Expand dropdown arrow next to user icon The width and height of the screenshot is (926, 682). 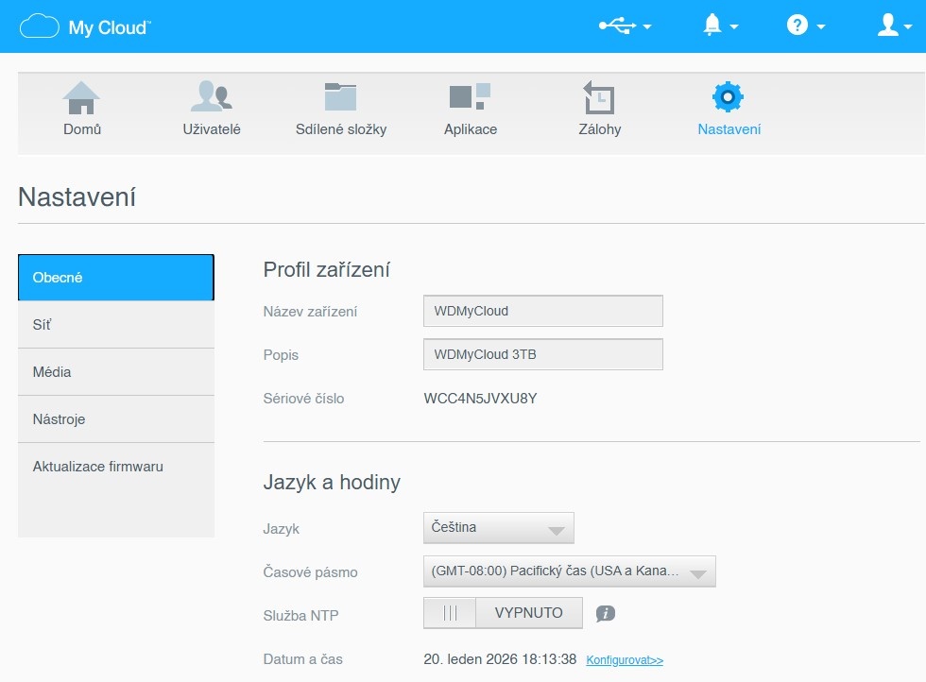(x=908, y=26)
